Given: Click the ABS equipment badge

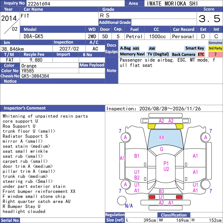Looking at the screenshot, I should click(x=136, y=49).
